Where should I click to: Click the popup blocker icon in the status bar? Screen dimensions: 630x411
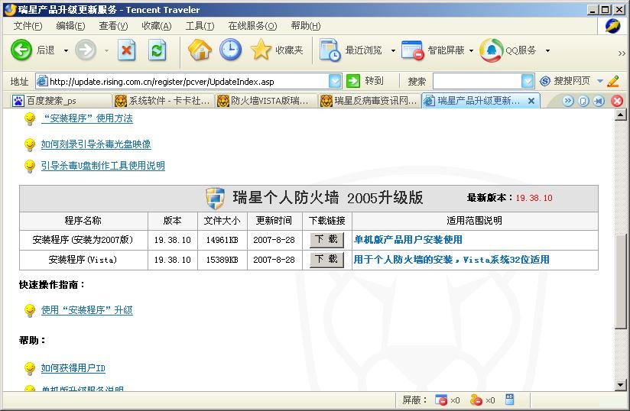pos(440,400)
